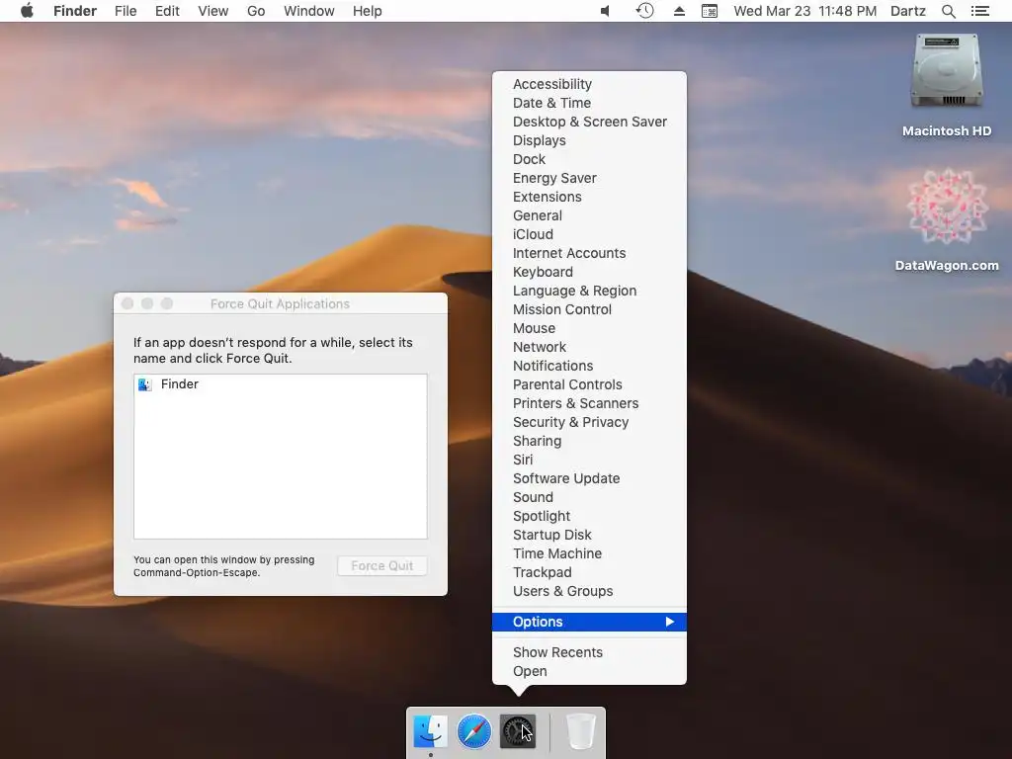
Task: Choose Internet Accounts
Action: [x=589, y=253]
